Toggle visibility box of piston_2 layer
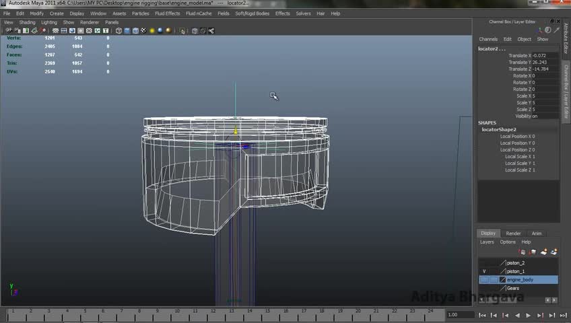Viewport: 571px width, 323px height. click(x=484, y=263)
